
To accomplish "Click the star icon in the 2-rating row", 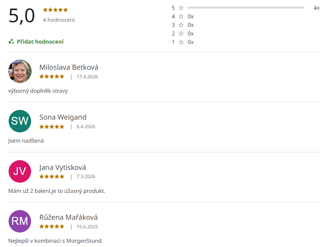I will (x=181, y=34).
